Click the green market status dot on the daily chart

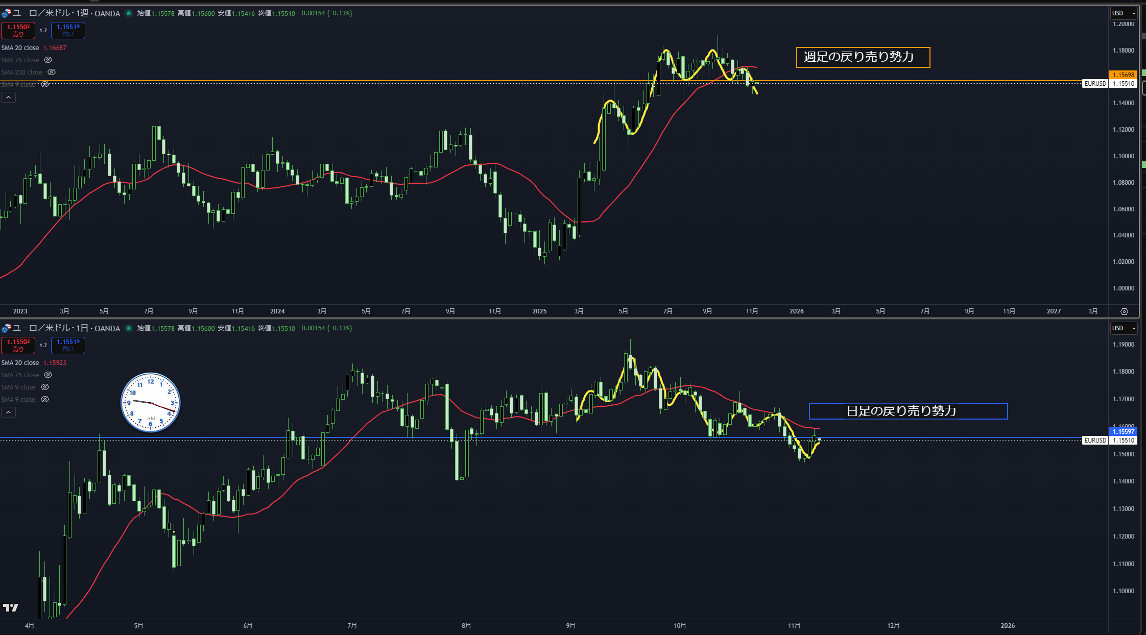coord(129,328)
